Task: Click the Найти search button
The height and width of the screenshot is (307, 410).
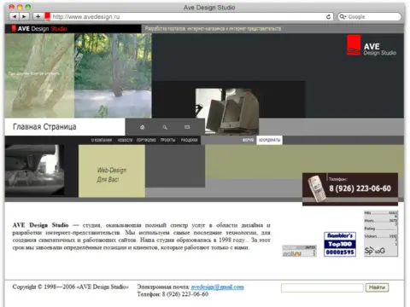Action: tap(377, 287)
